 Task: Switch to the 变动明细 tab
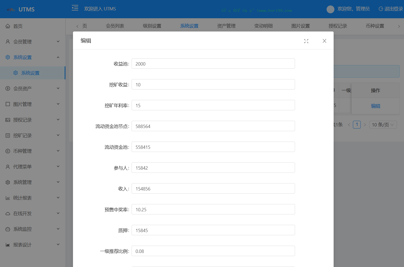pos(264,26)
